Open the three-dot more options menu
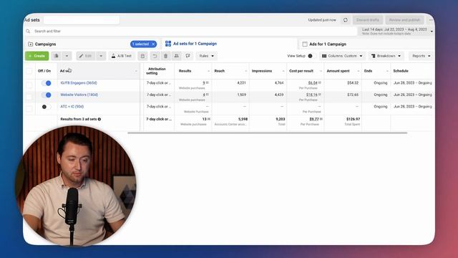 431,20
